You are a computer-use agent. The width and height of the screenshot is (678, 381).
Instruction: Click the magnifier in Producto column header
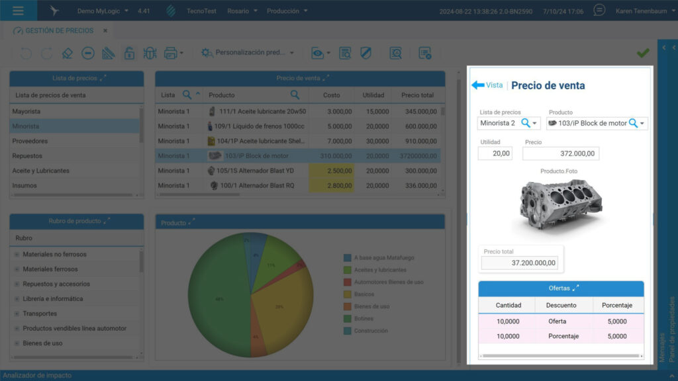[x=295, y=95]
